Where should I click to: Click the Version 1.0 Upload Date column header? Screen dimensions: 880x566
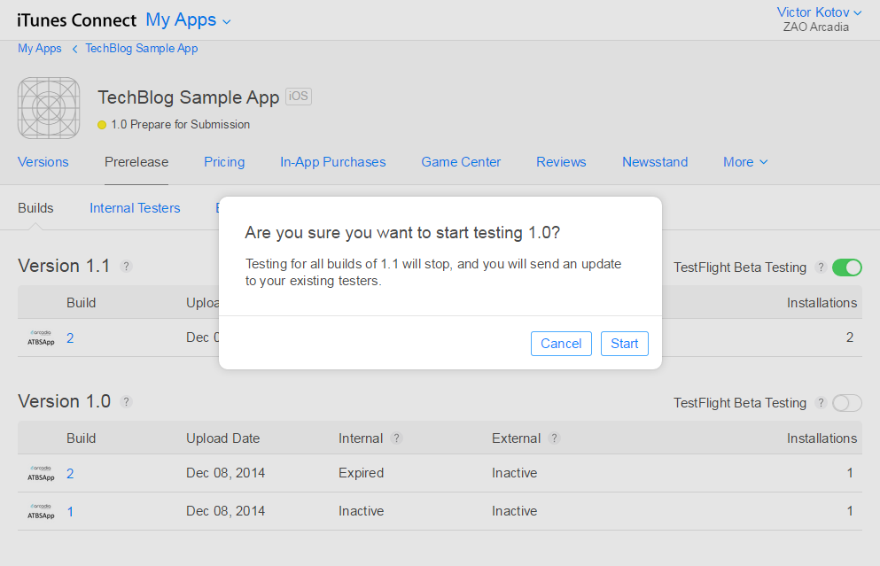(222, 438)
